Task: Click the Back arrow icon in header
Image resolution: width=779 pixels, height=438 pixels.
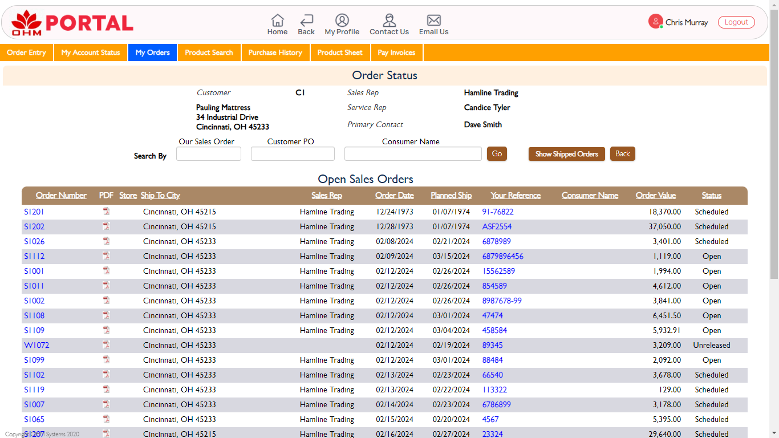Action: click(x=306, y=21)
